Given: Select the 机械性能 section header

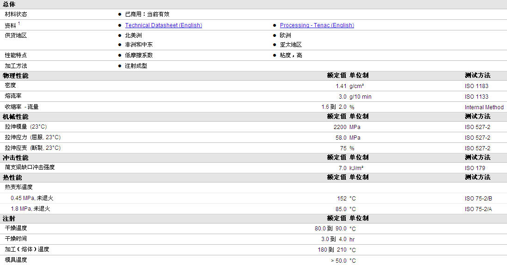Looking at the screenshot, I should 15,117.
